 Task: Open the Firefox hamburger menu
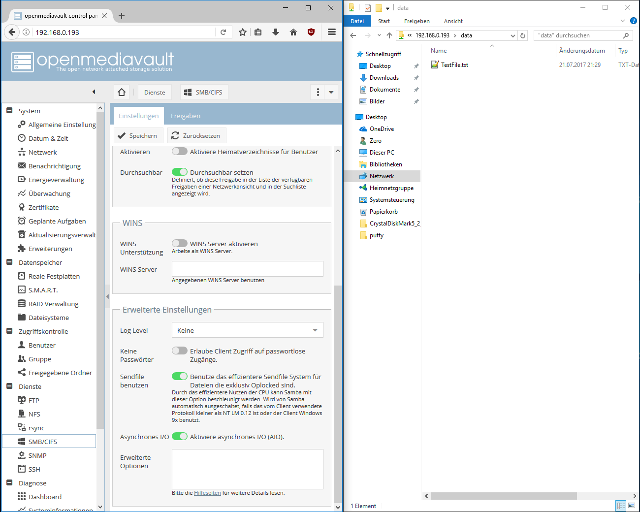pyautogui.click(x=332, y=32)
